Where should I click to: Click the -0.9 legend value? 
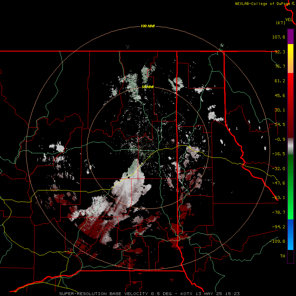click(280, 139)
